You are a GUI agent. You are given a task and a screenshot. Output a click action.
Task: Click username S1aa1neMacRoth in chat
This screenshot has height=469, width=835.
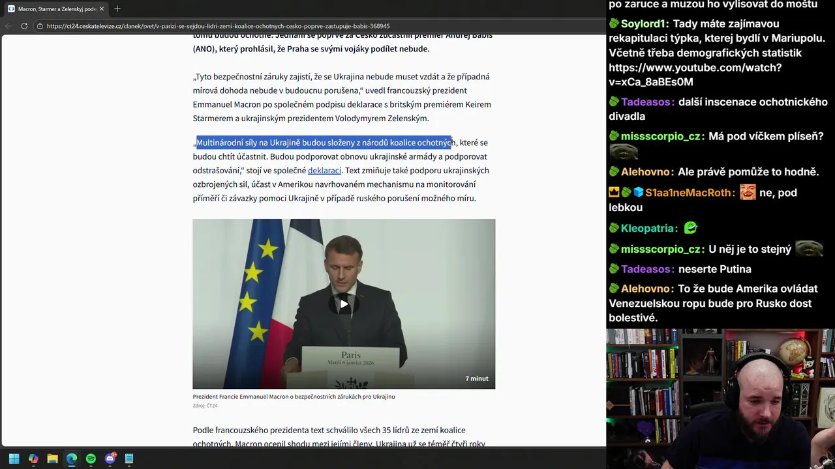click(x=690, y=193)
